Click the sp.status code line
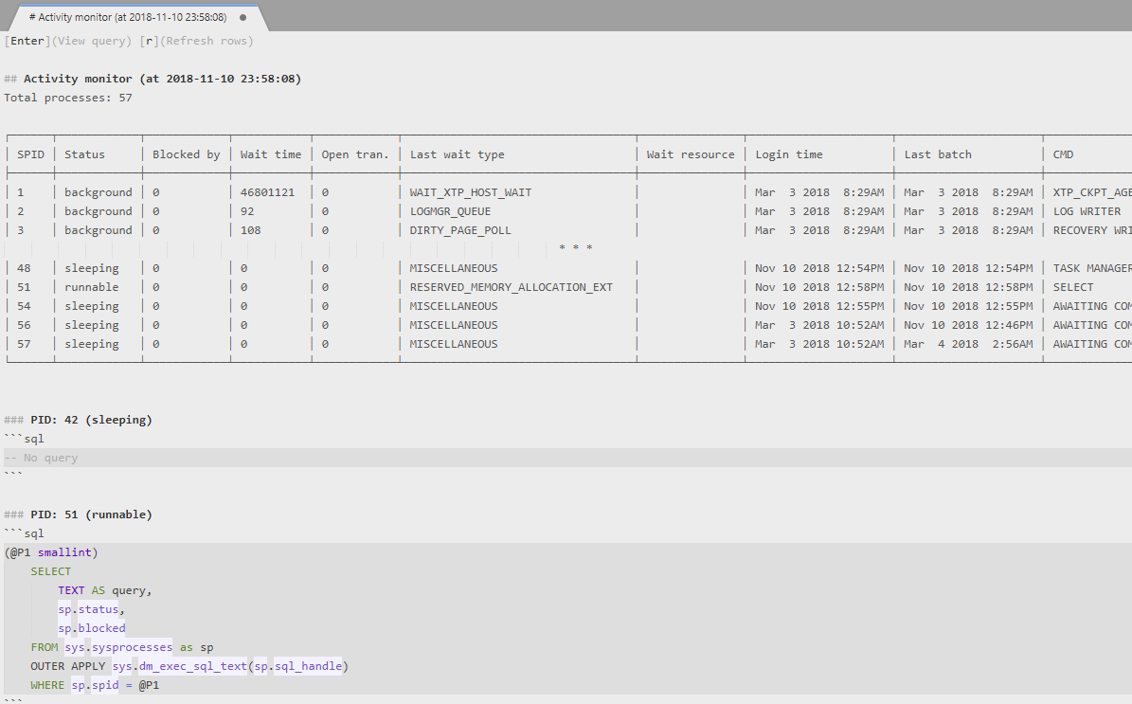Screen dimensions: 1132x704 (x=92, y=609)
